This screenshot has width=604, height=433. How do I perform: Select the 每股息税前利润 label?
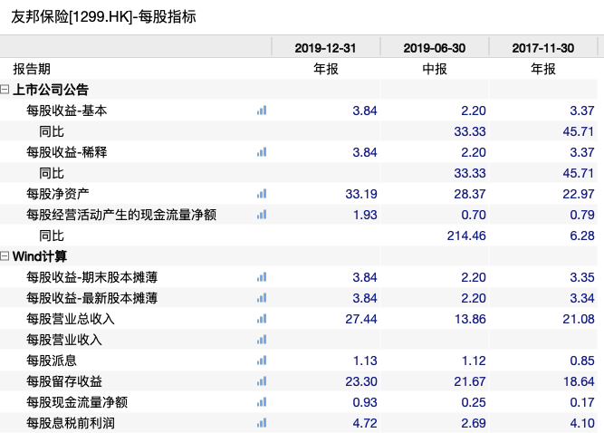(71, 423)
